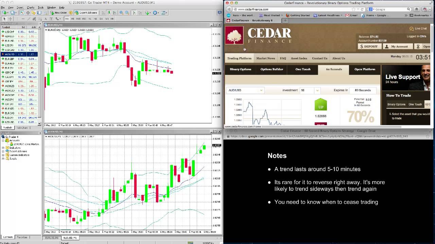
Task: Open the Strategy Tester magnifier icon
Action: 45,13
